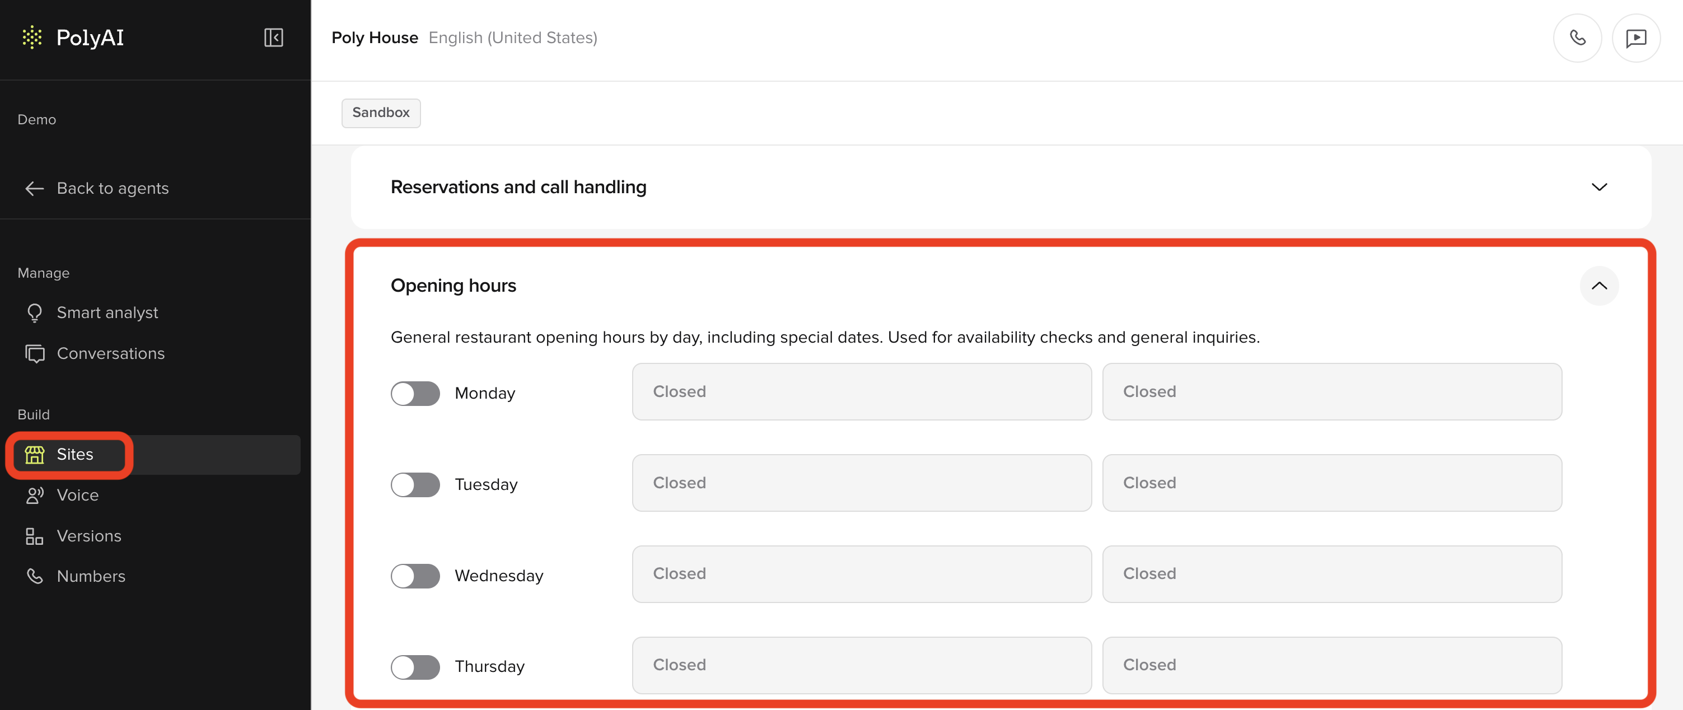Click the Sandbox button

381,113
